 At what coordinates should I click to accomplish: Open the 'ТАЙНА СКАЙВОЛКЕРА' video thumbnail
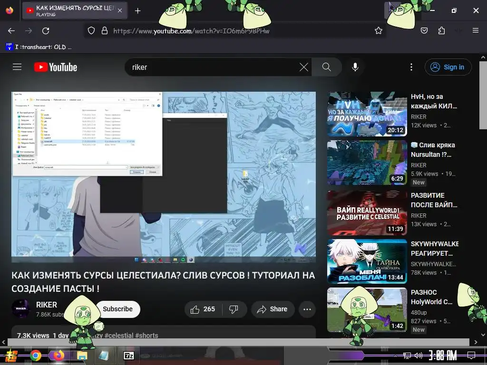(x=367, y=261)
